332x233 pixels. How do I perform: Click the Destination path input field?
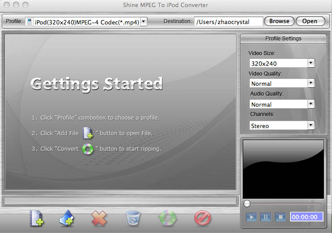coord(228,22)
